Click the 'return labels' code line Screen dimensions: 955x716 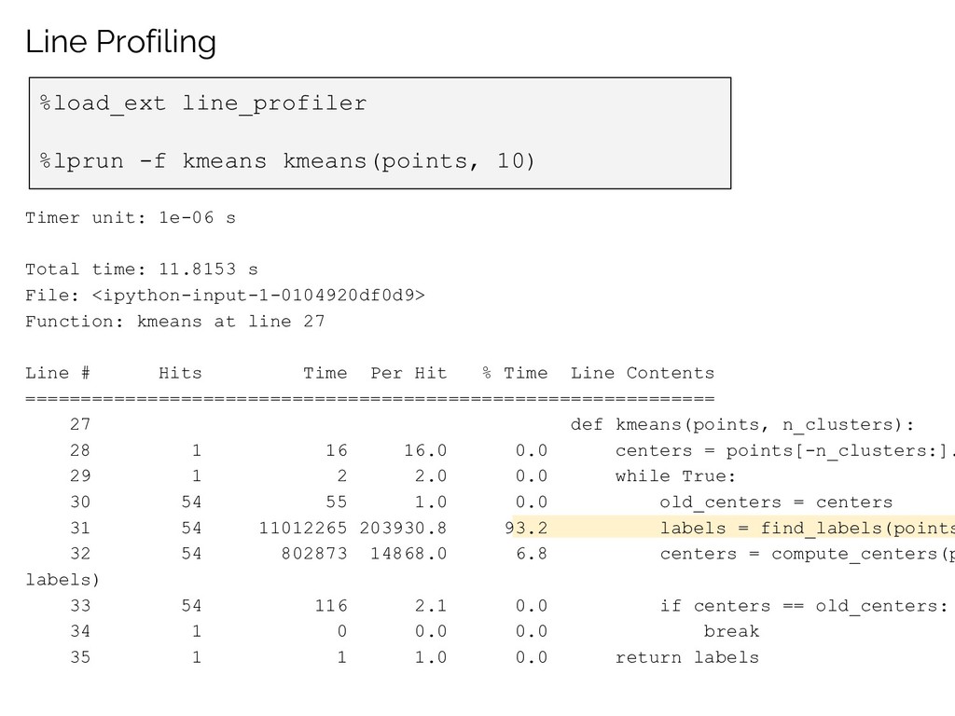pos(687,657)
